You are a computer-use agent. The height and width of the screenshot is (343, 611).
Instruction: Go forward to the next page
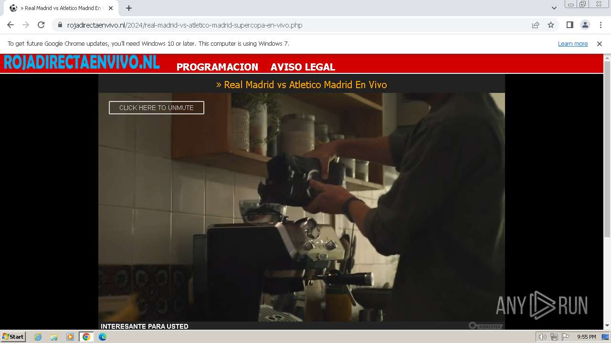tap(26, 25)
